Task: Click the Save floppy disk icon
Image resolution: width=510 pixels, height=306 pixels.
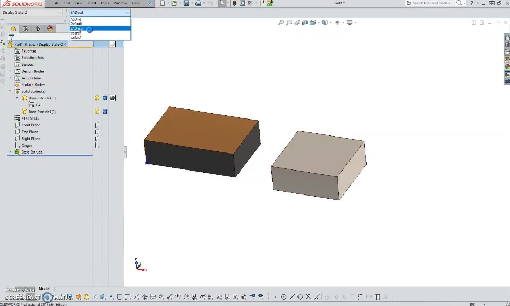Action: pos(186,3)
